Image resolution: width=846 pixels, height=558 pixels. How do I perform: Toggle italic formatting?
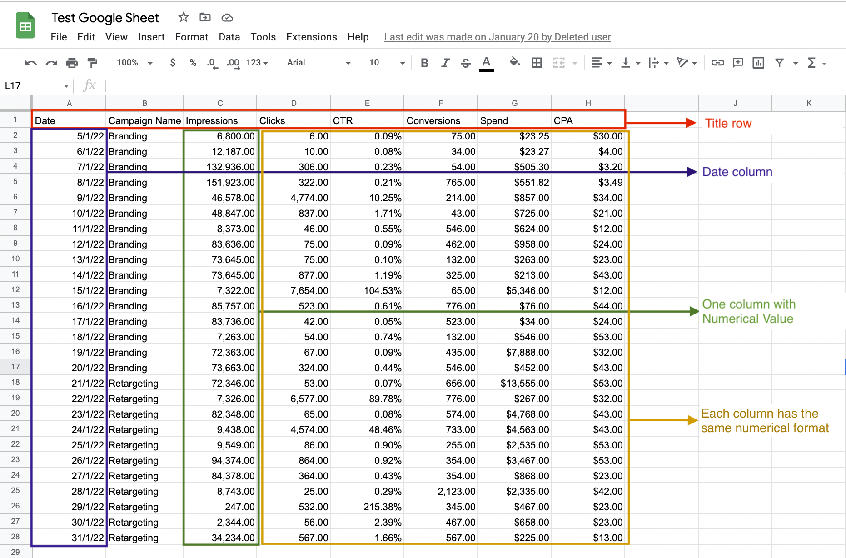445,63
